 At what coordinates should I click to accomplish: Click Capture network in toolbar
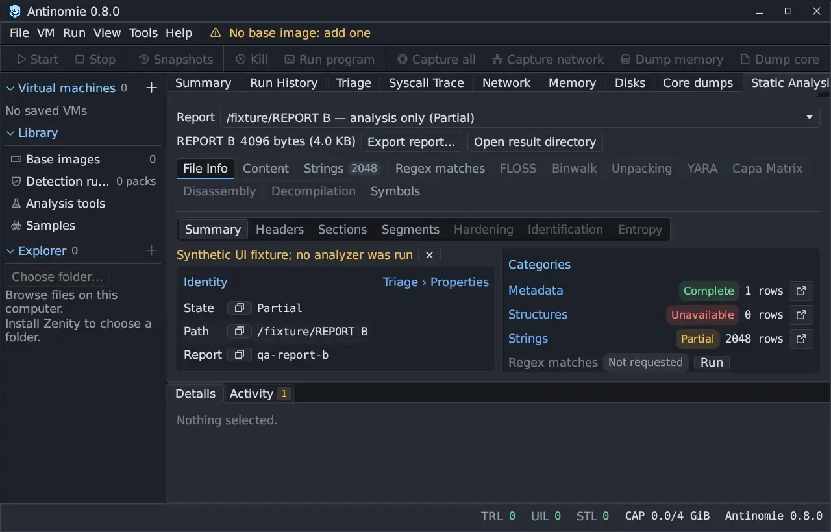pyautogui.click(x=548, y=60)
